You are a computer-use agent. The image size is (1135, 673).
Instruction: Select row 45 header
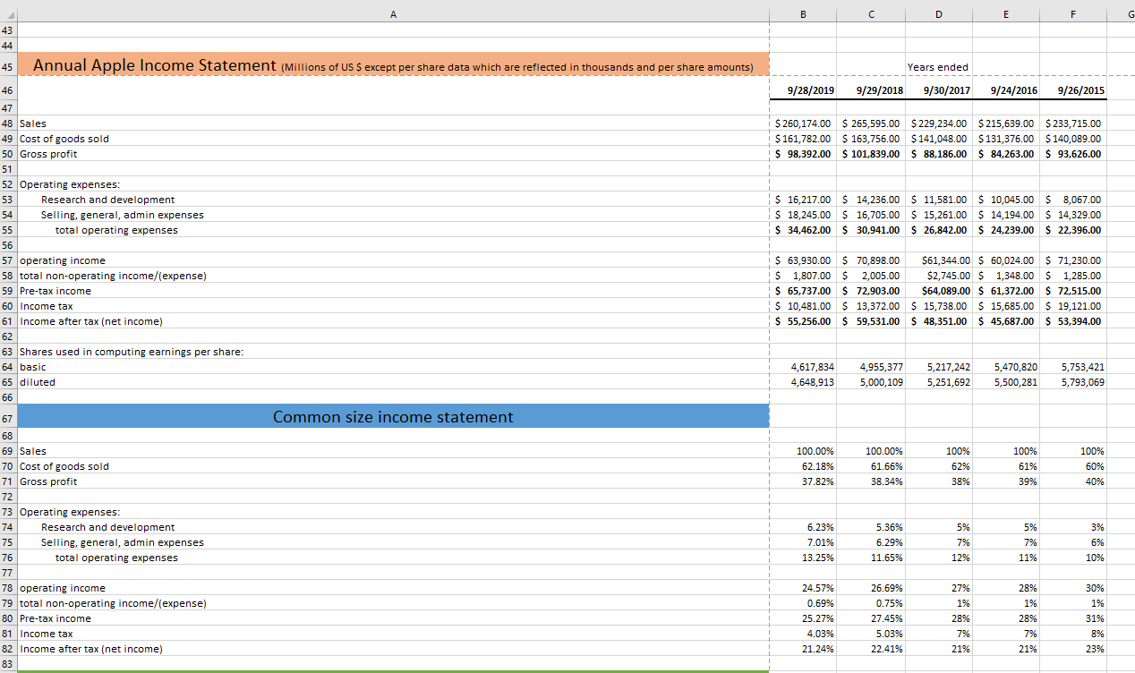click(x=8, y=64)
